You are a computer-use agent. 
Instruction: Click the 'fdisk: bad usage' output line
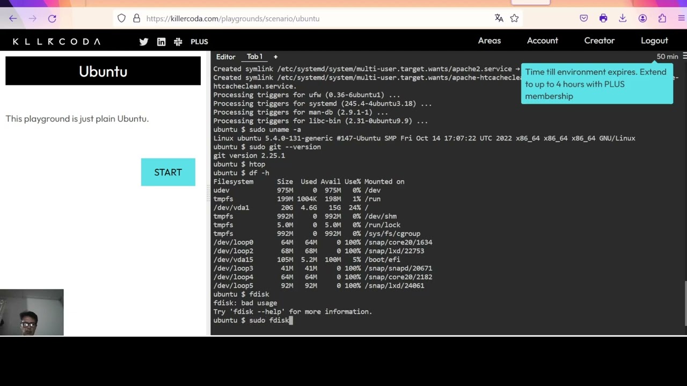[x=245, y=303]
